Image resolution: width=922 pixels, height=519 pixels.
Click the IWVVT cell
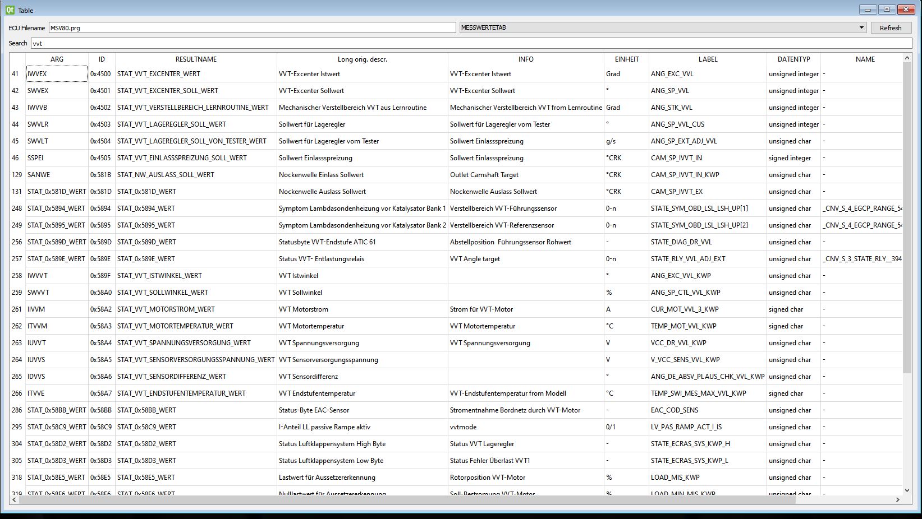tap(57, 276)
